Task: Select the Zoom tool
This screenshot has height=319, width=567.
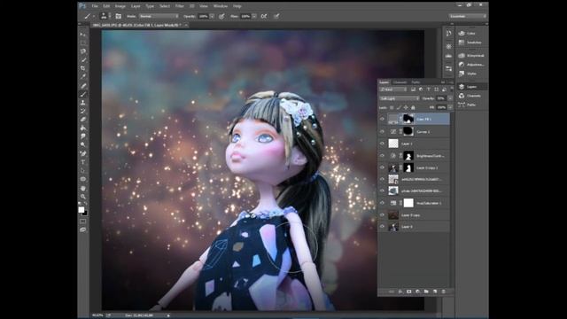Action: [x=83, y=197]
